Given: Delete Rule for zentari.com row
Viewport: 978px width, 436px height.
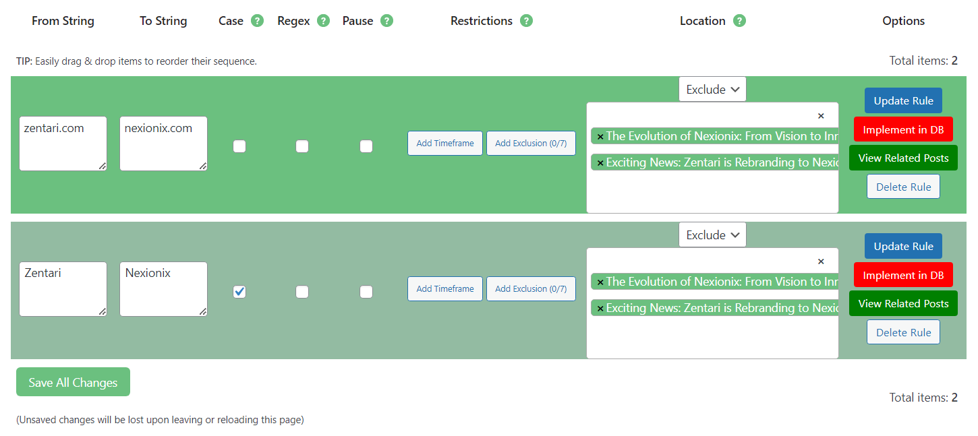Looking at the screenshot, I should (x=903, y=187).
